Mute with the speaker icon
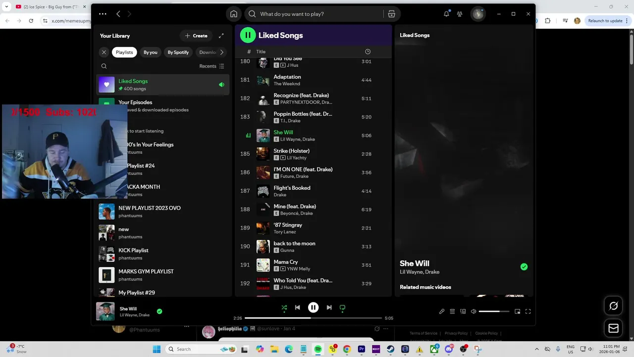 (x=473, y=311)
